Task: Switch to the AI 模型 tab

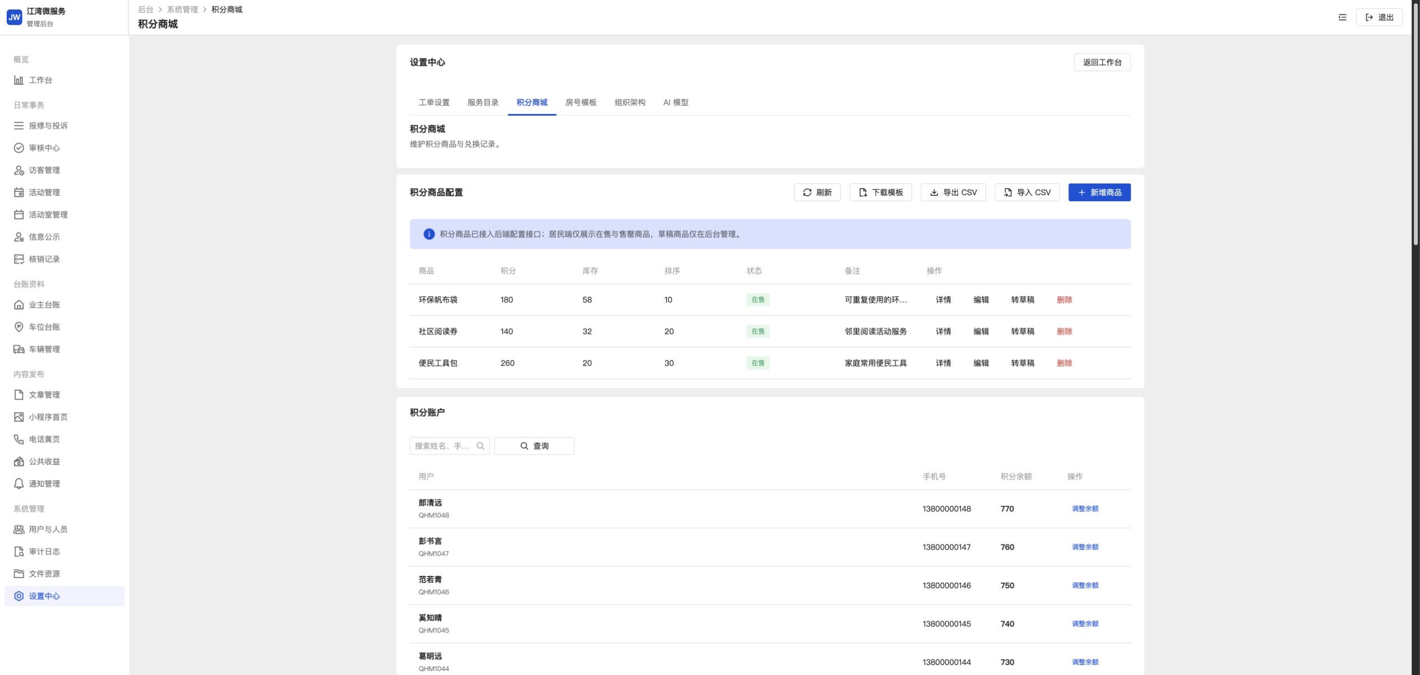Action: click(x=676, y=102)
